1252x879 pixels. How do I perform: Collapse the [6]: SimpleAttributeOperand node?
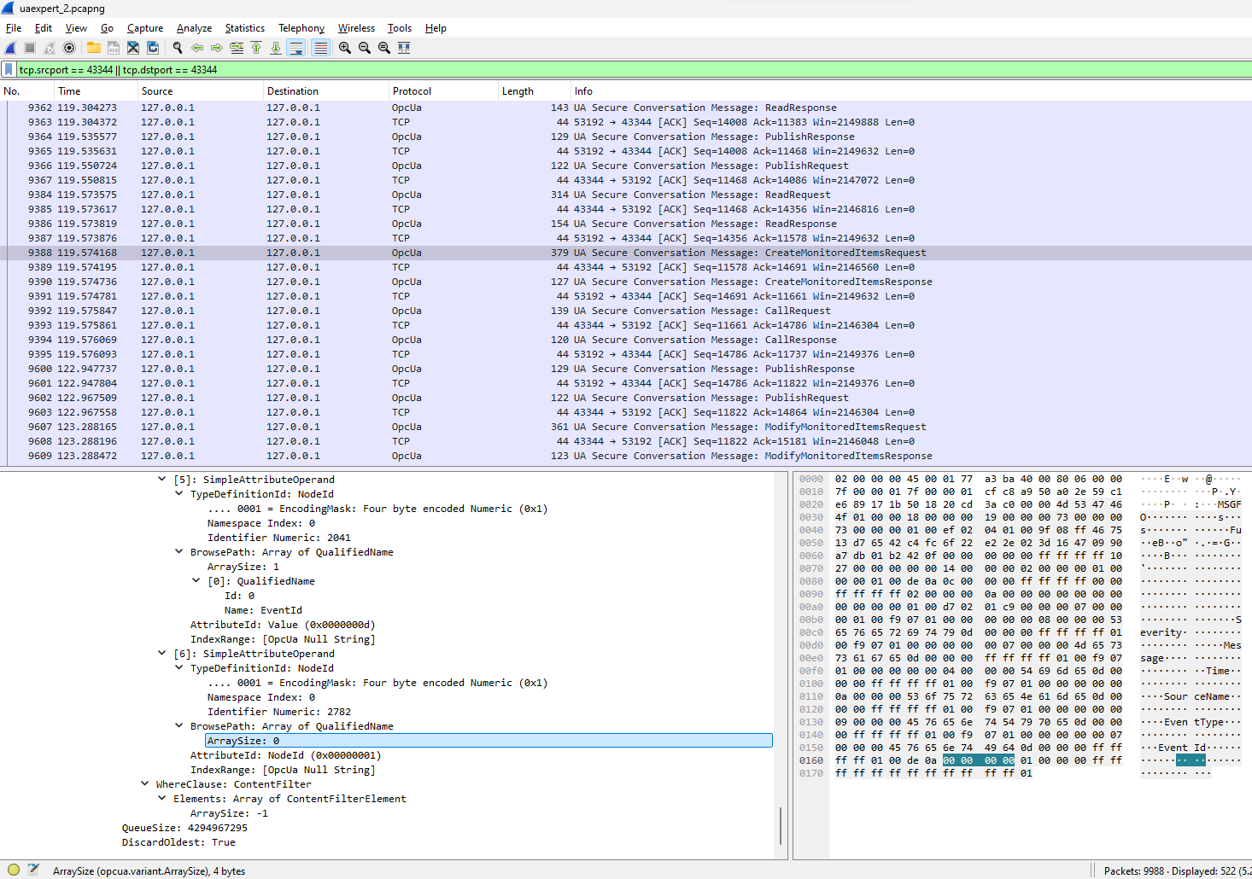pos(162,654)
